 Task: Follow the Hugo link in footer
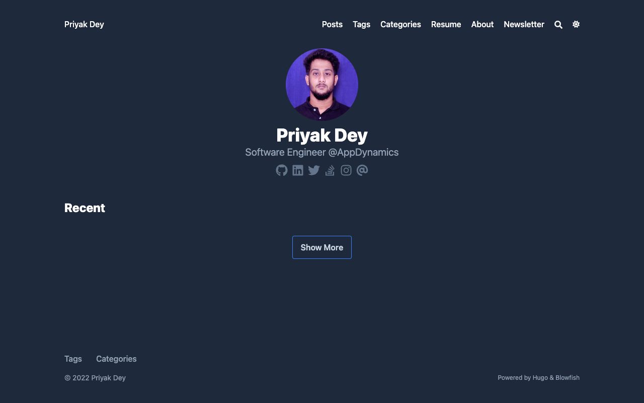click(x=540, y=377)
